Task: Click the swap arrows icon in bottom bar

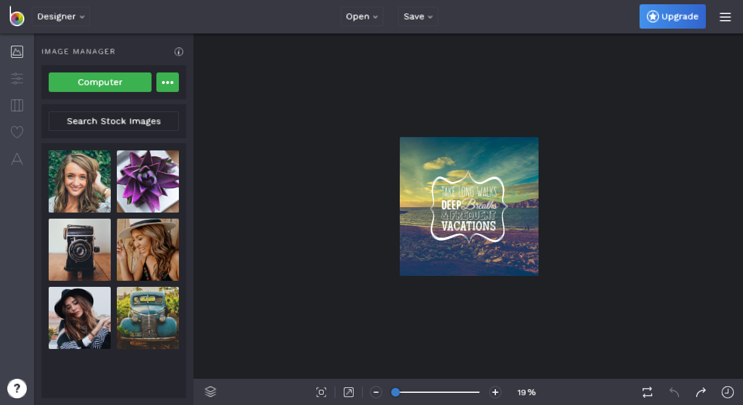Action: [x=647, y=392]
